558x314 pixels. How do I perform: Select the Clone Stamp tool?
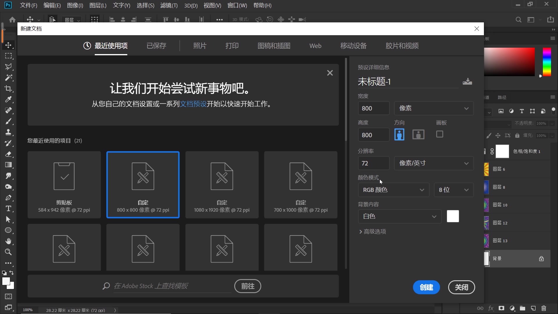[8, 132]
